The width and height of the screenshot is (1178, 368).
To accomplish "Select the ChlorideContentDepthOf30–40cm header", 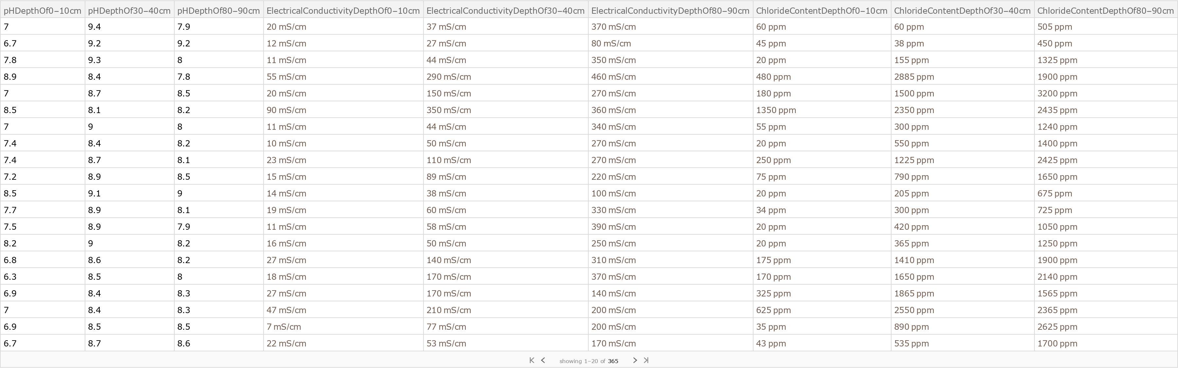I will pyautogui.click(x=962, y=10).
